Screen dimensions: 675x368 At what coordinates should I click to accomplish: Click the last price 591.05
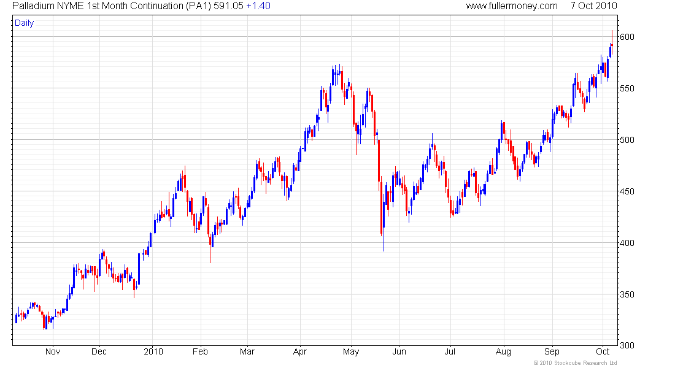pos(229,6)
